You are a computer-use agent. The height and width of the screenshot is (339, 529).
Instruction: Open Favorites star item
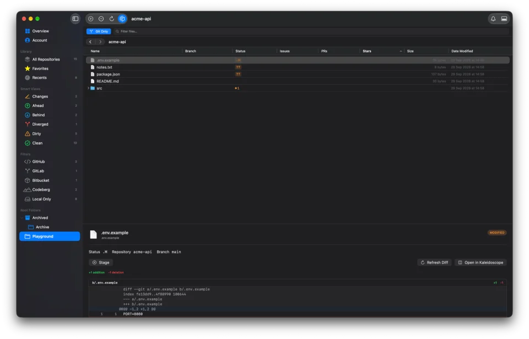pyautogui.click(x=49, y=68)
